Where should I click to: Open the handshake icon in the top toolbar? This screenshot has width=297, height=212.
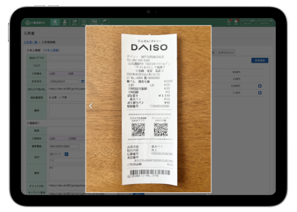pos(74,22)
